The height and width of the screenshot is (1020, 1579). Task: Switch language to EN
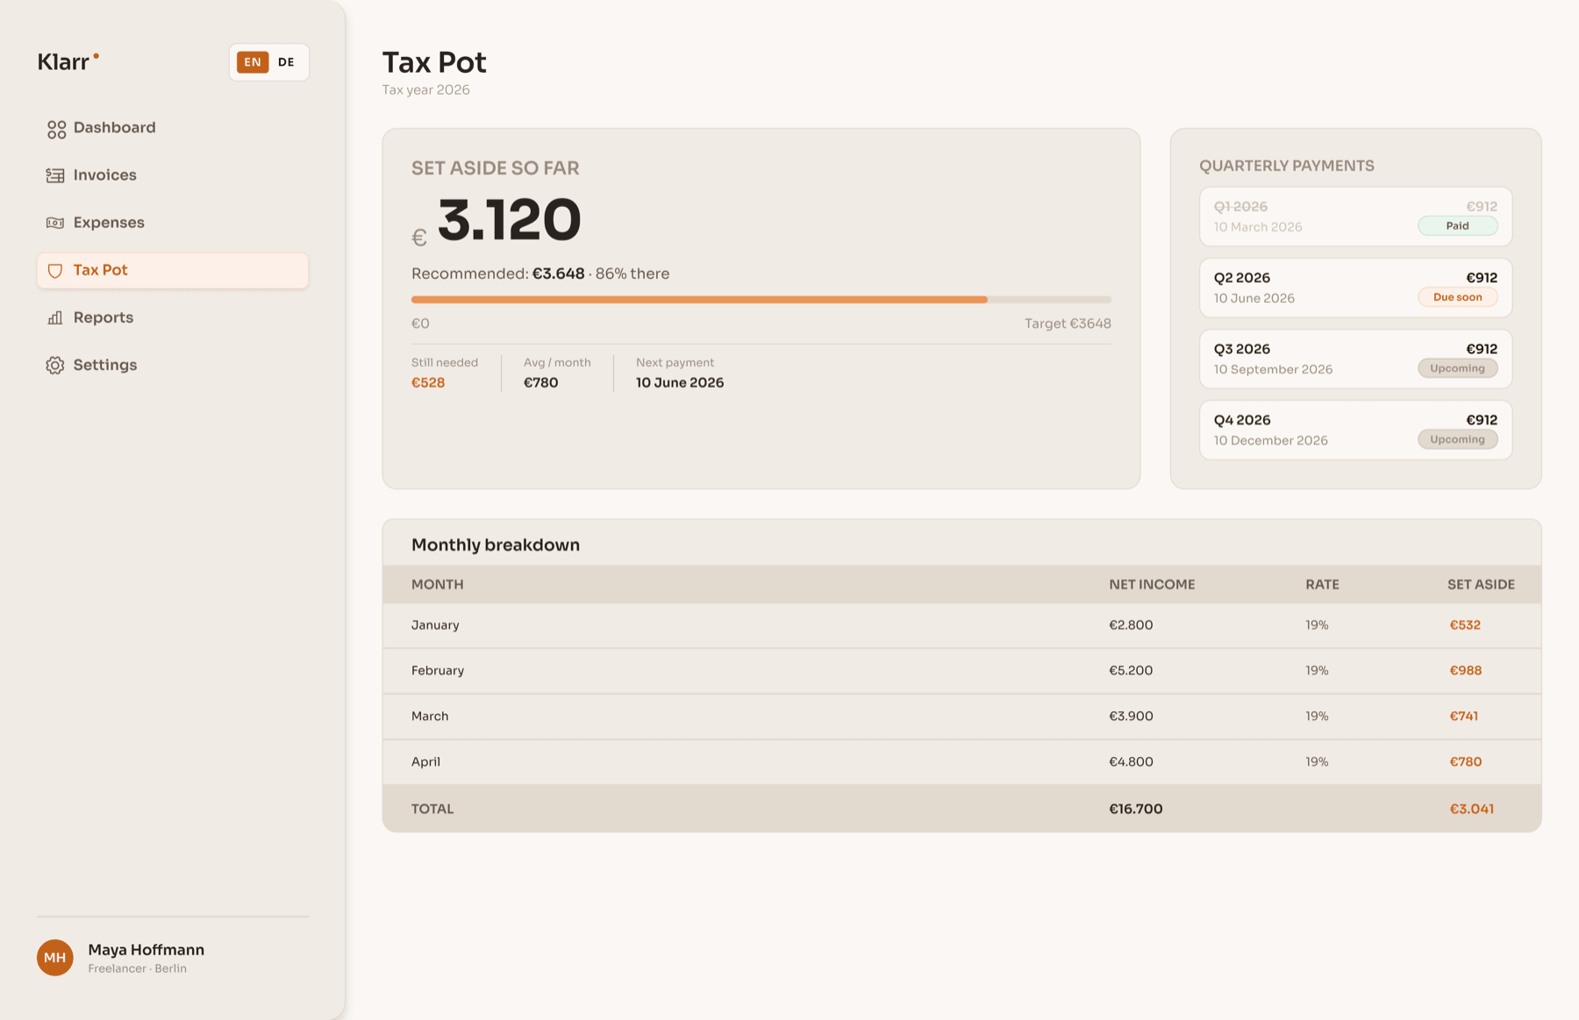click(x=253, y=62)
